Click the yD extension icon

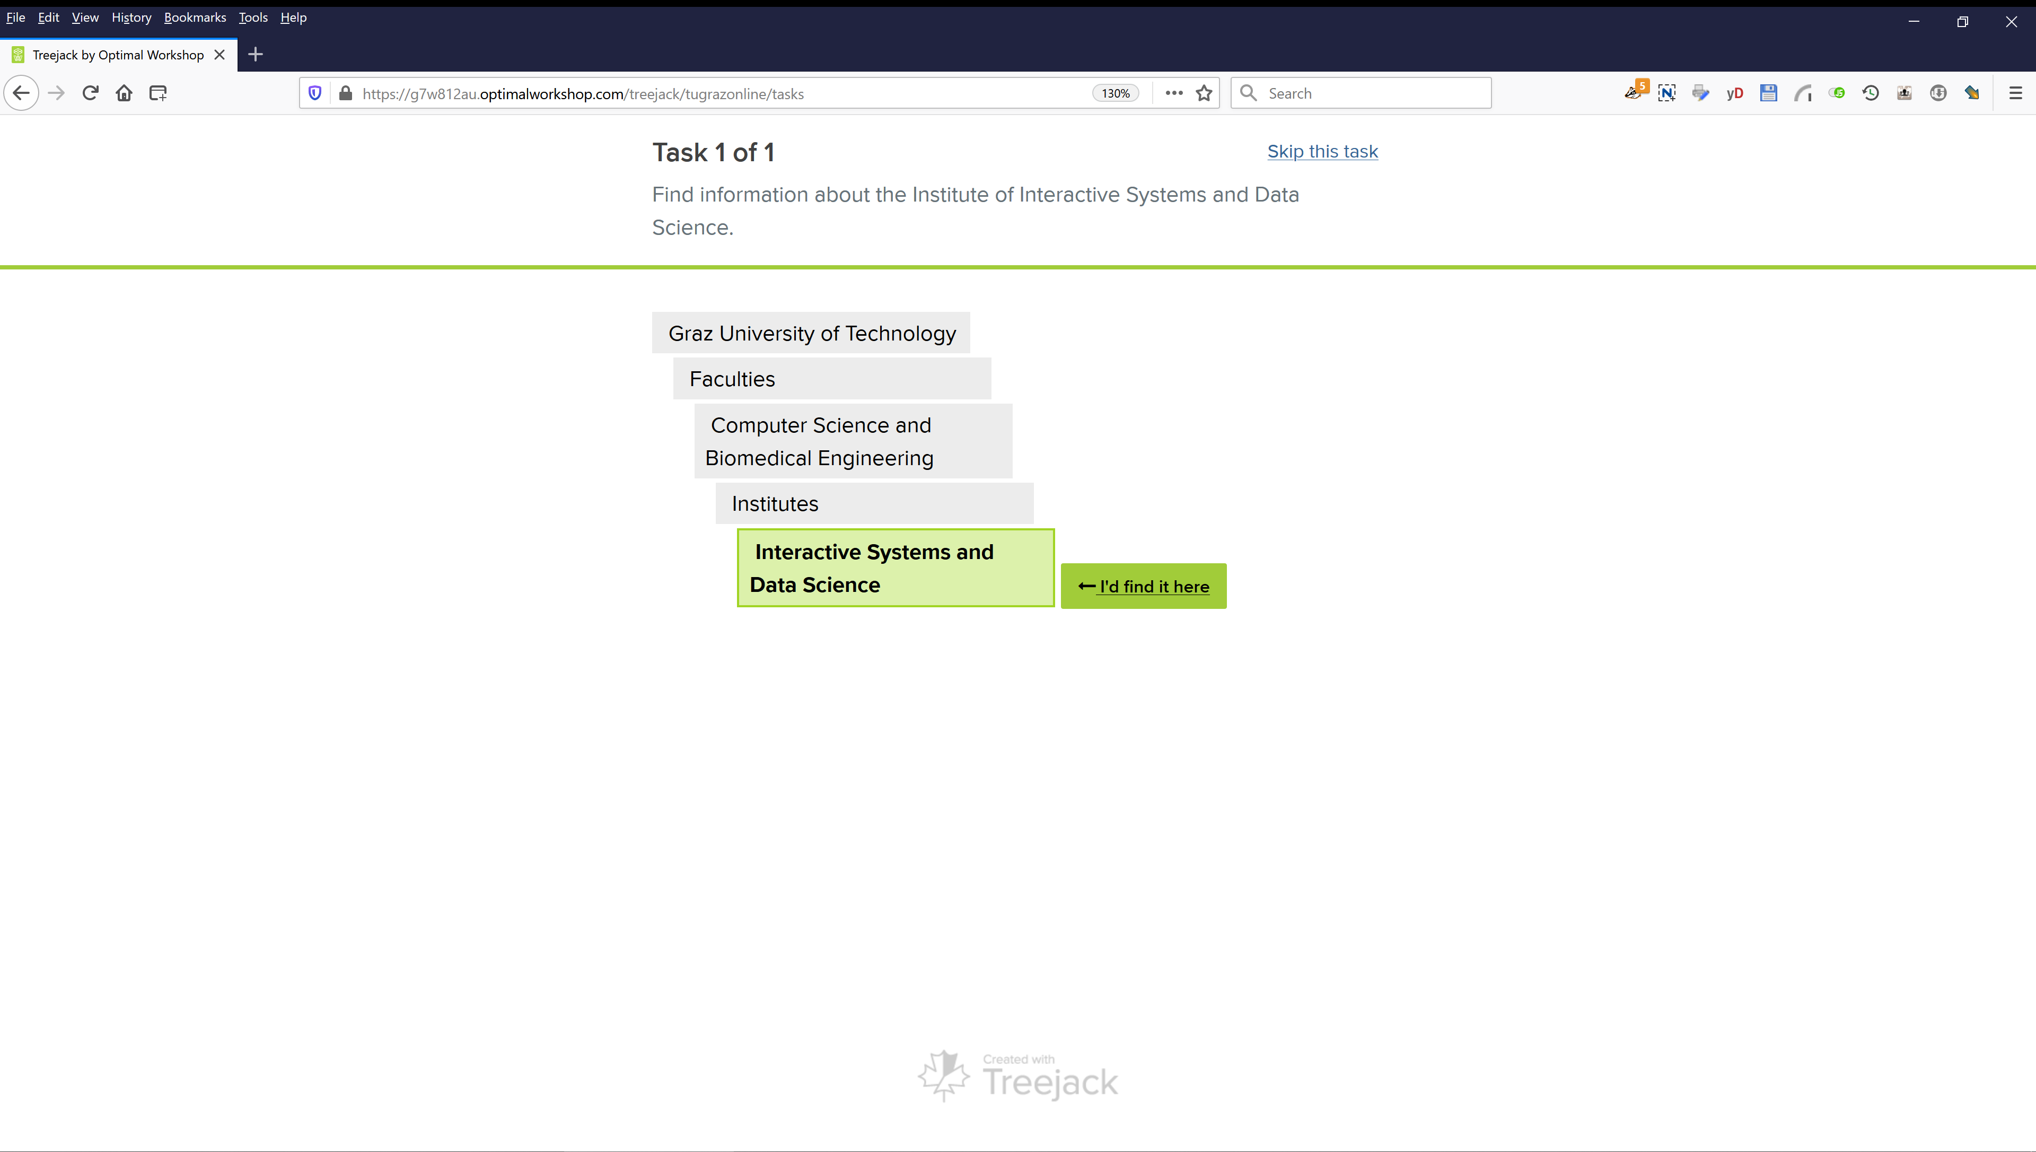pos(1735,93)
